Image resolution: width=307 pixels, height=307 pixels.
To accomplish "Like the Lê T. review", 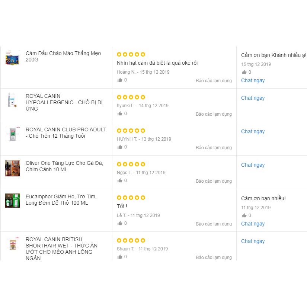I will click(120, 223).
